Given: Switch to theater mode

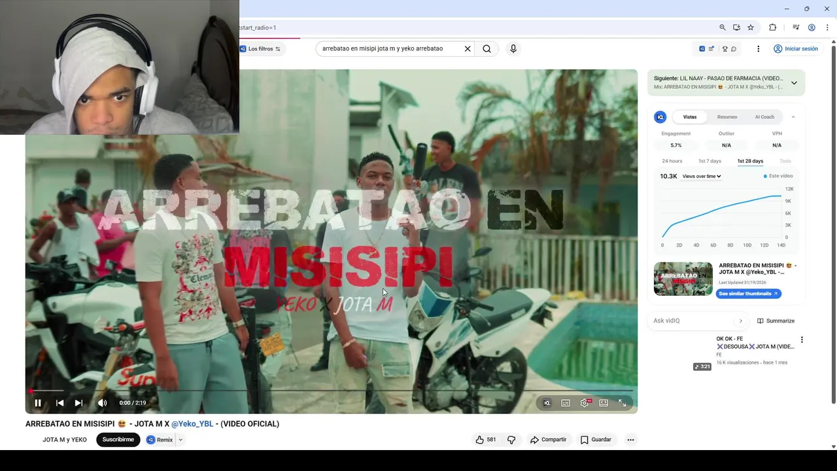Looking at the screenshot, I should click(x=604, y=403).
